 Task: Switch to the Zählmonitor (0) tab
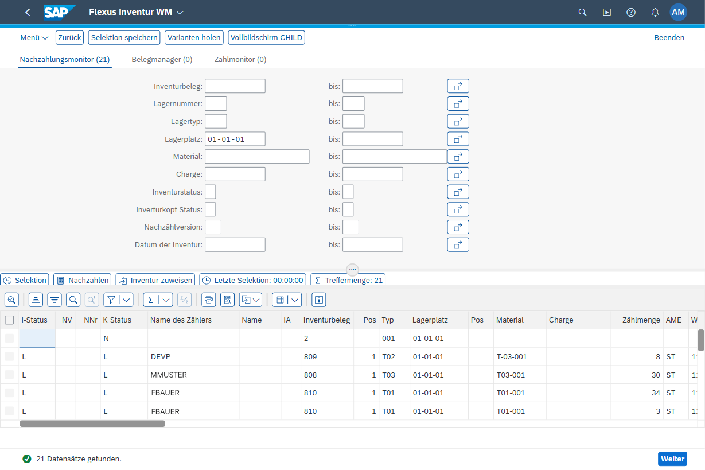click(x=240, y=59)
